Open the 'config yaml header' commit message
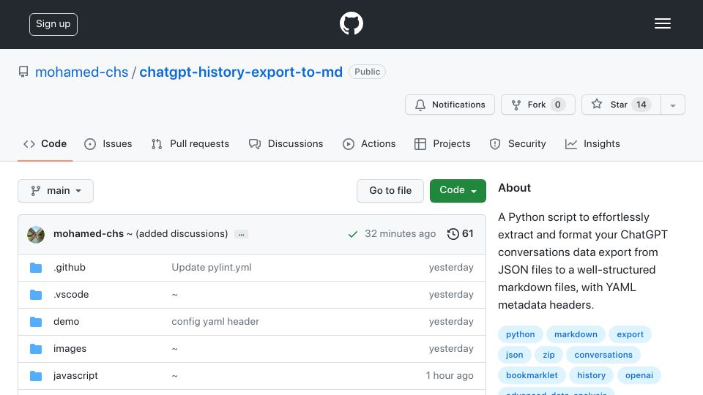 click(215, 322)
